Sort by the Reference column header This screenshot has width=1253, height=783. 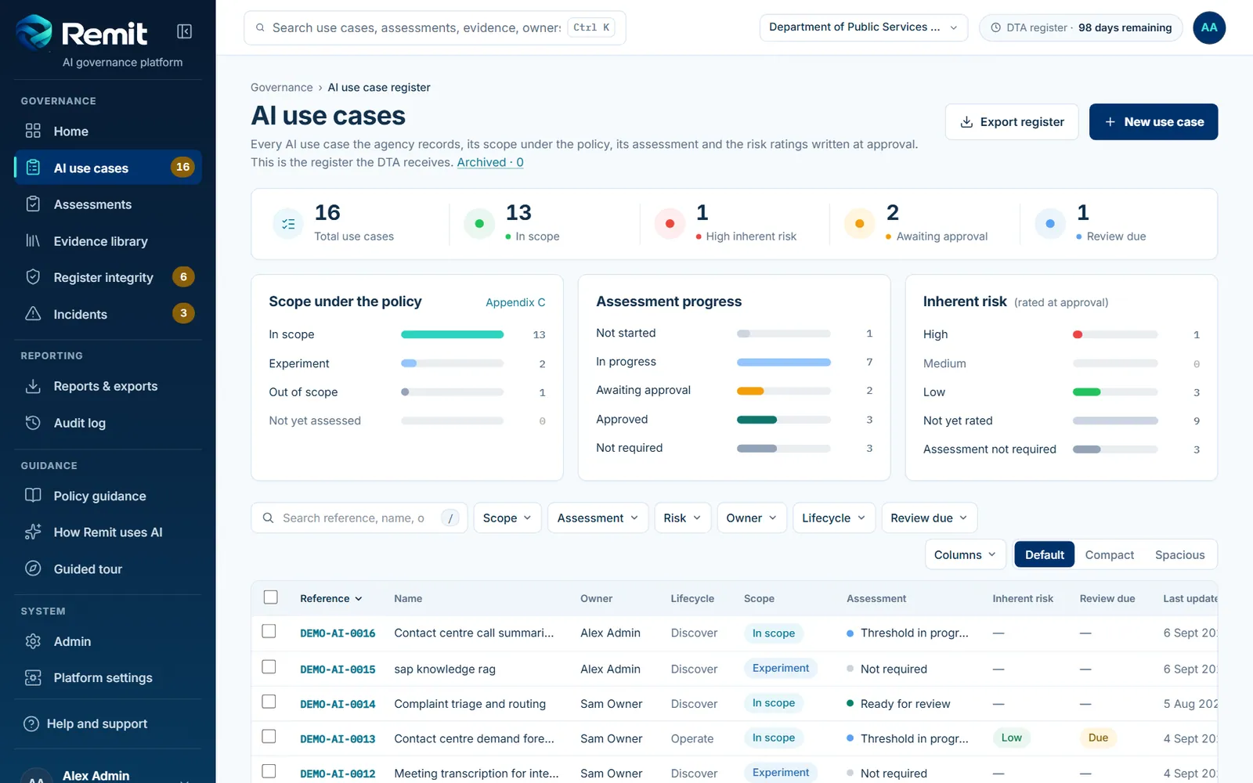(330, 598)
